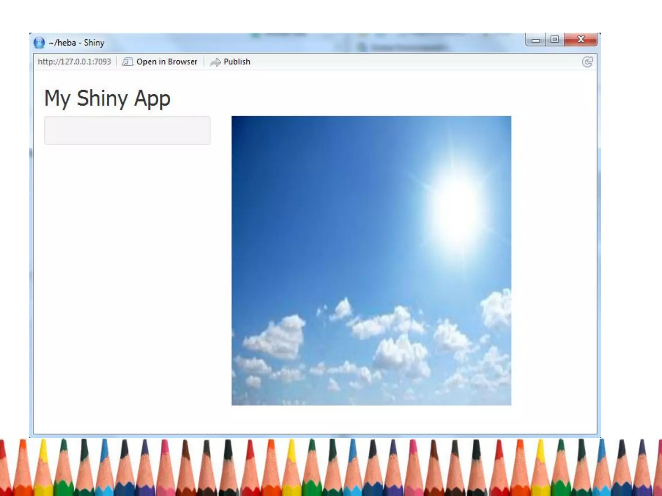Image resolution: width=662 pixels, height=496 pixels.
Task: Click the ~/heba - Shiny window title
Action: [77, 43]
